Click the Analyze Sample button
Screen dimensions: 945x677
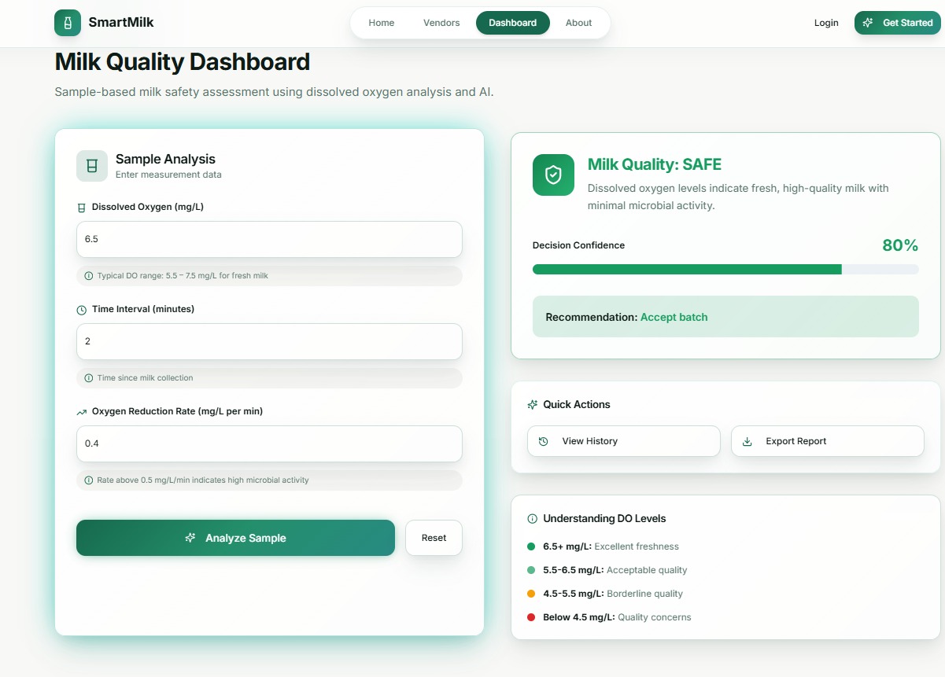[235, 538]
